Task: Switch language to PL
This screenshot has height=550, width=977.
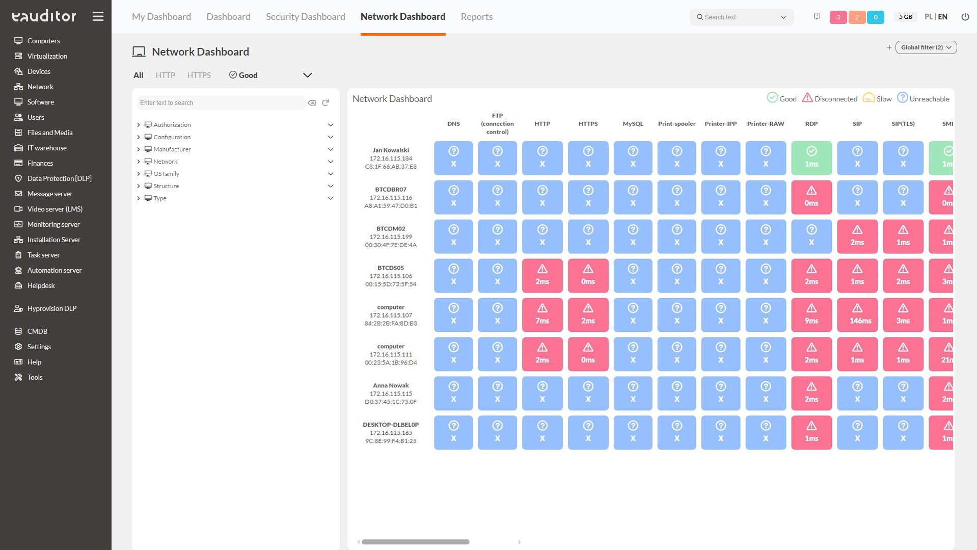Action: coord(928,17)
